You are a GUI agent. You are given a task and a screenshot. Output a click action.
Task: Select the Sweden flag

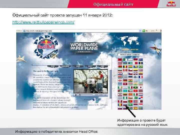(140, 108)
